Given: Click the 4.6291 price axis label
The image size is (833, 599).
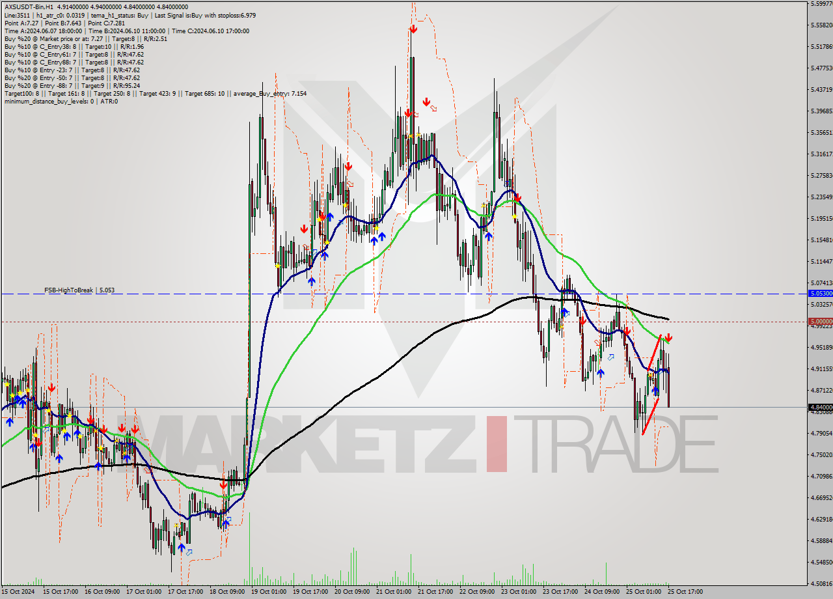Looking at the screenshot, I should click(821, 520).
